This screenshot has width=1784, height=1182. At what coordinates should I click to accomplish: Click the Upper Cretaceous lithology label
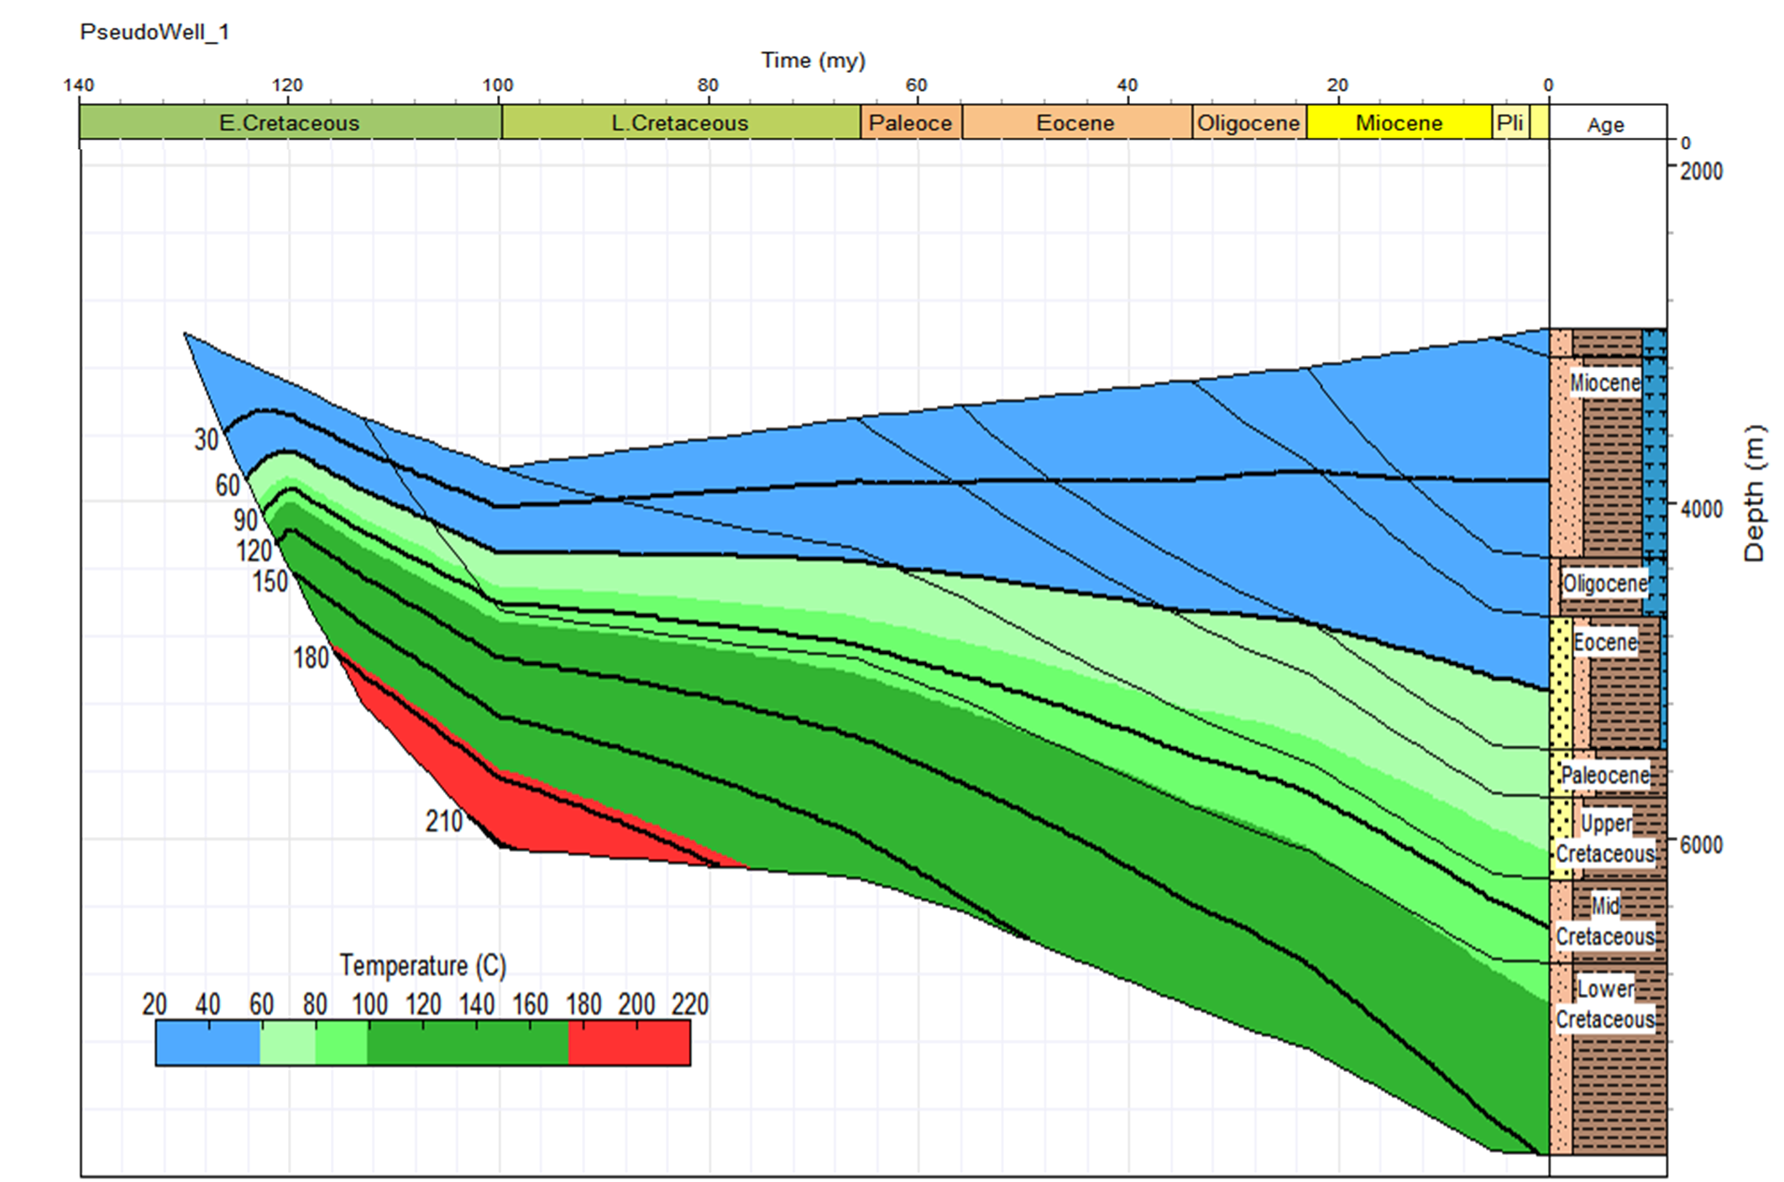point(1605,838)
